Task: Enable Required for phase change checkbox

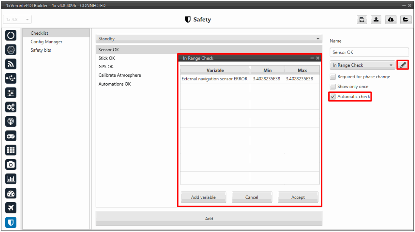Action: tap(333, 77)
